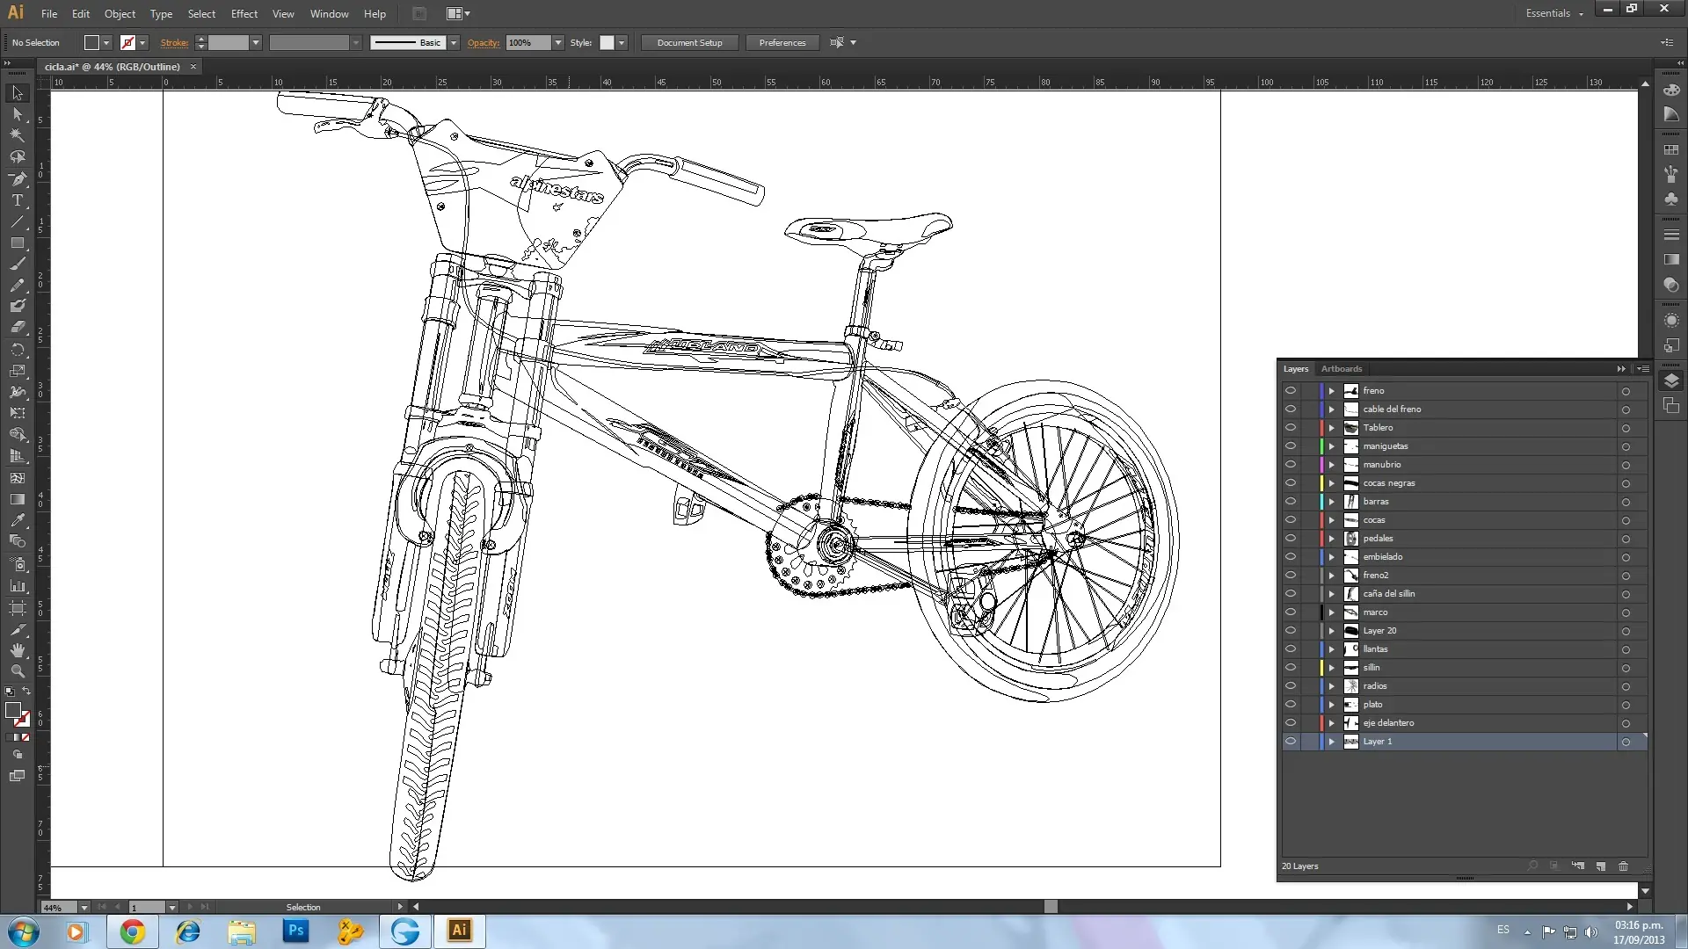Screen dimensions: 1688x949
Task: Hide the Tablero layer
Action: [1290, 428]
